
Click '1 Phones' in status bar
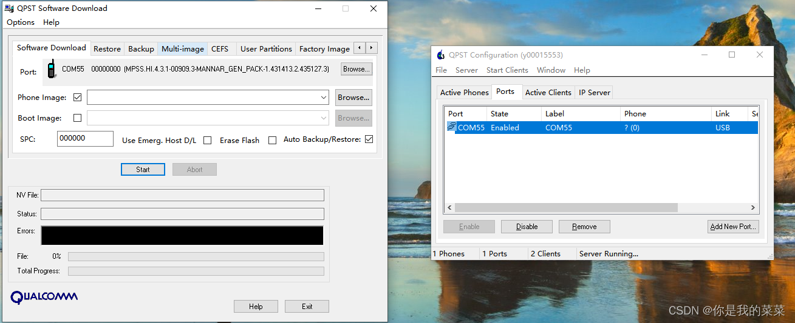tap(449, 254)
